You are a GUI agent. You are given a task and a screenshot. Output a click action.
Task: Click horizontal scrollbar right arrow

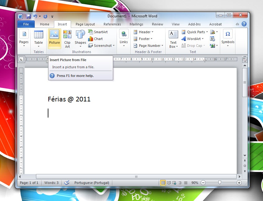pyautogui.click(x=239, y=176)
